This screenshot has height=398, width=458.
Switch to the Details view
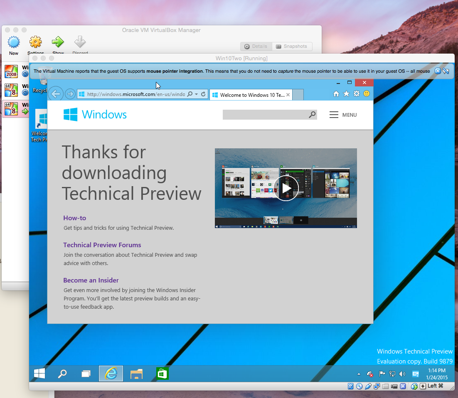click(x=256, y=47)
